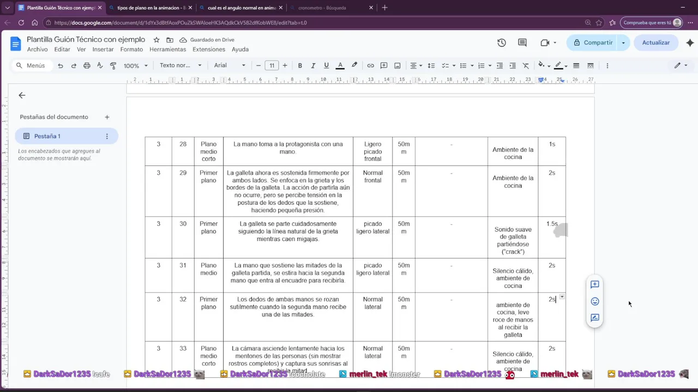Open the Arial font family dropdown

(x=230, y=65)
